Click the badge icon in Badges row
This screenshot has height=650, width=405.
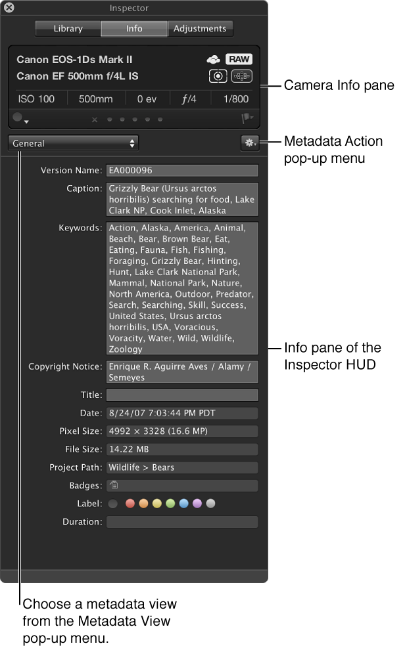(114, 485)
